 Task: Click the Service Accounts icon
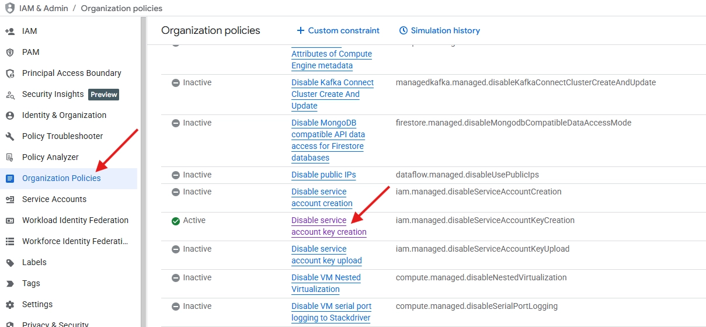point(10,199)
